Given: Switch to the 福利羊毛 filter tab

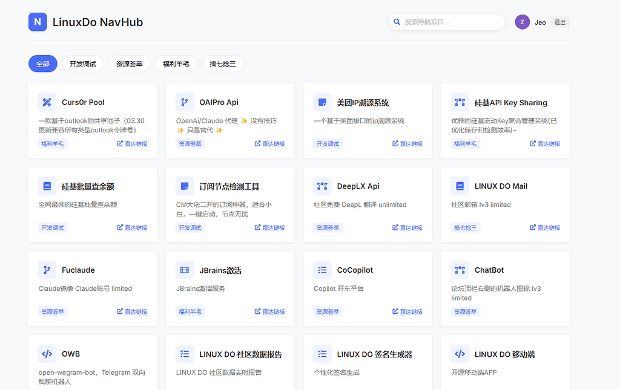Looking at the screenshot, I should click(x=176, y=63).
